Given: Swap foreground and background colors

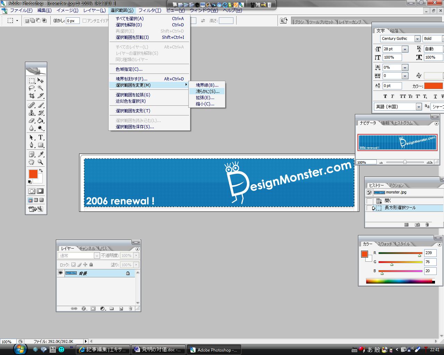Looking at the screenshot, I should coord(41,170).
